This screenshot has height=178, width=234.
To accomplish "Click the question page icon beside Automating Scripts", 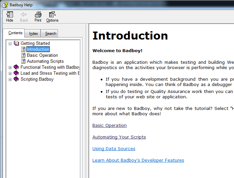I will click(x=23, y=61).
